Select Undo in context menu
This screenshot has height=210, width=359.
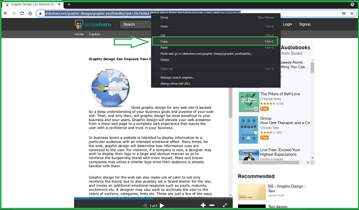[216, 27]
